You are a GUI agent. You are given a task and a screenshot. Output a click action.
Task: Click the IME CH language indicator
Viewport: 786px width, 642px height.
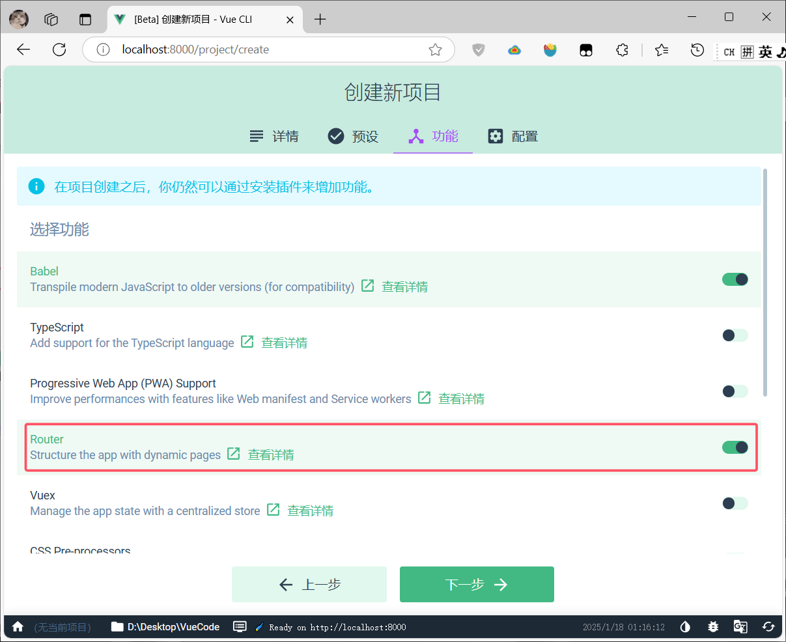tap(729, 51)
